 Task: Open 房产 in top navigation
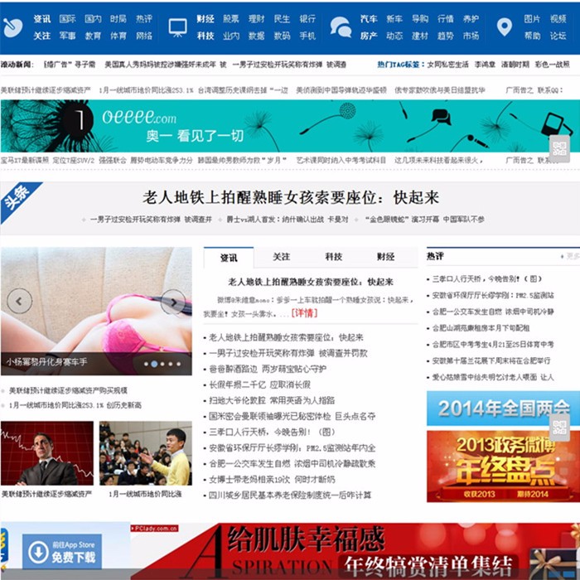point(369,36)
